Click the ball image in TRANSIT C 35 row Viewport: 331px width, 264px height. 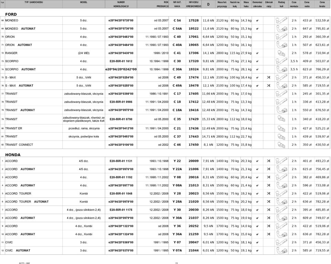pyautogui.click(x=281, y=119)
